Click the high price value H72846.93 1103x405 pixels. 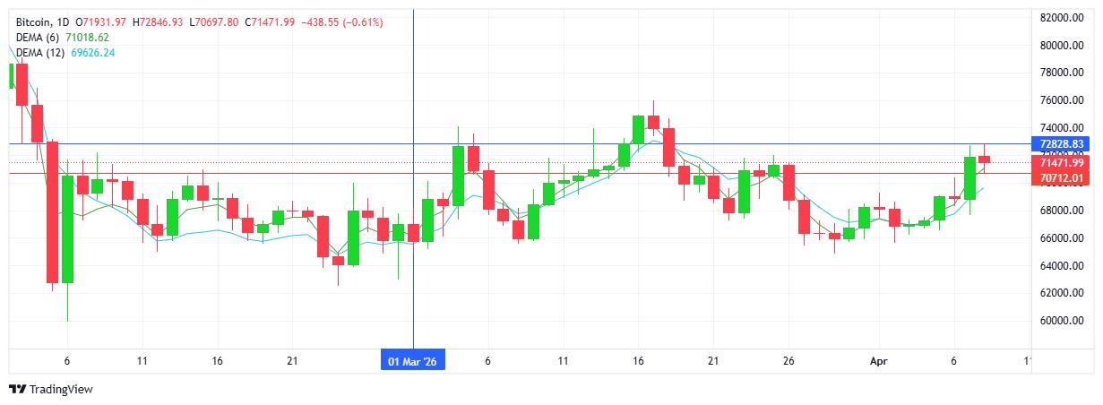(x=158, y=21)
